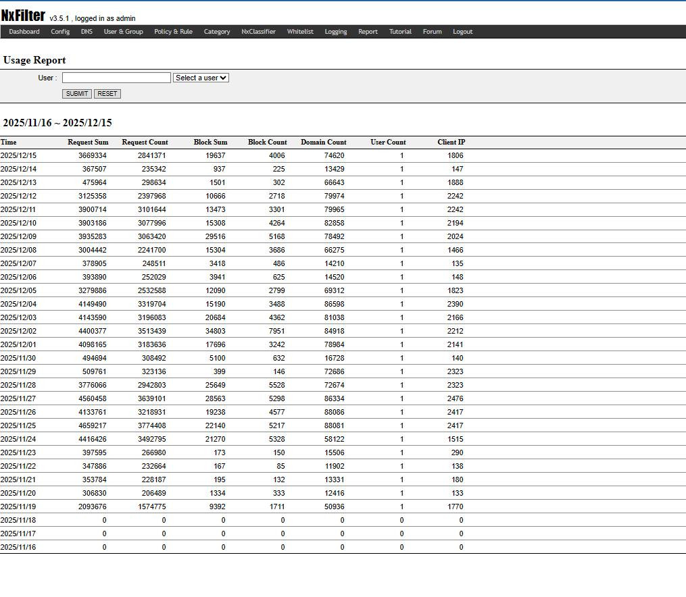The height and width of the screenshot is (597, 686).
Task: Open the Category menu
Action: click(217, 32)
